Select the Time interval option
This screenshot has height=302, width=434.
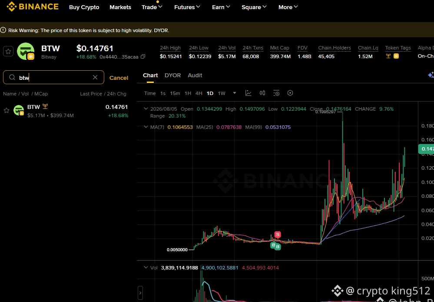[150, 93]
